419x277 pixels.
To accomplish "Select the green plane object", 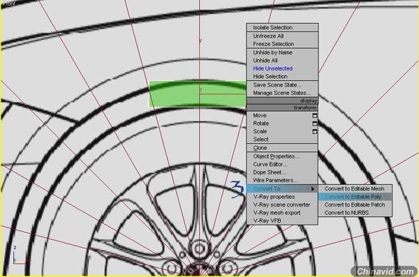I will coord(198,94).
